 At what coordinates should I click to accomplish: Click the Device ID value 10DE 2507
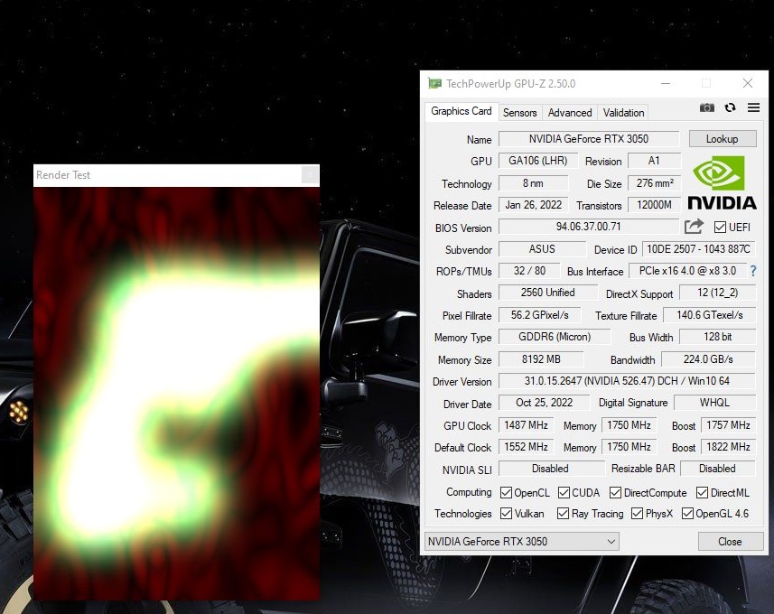[698, 248]
